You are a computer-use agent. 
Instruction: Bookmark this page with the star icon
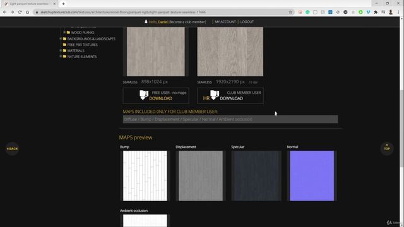pyautogui.click(x=290, y=12)
